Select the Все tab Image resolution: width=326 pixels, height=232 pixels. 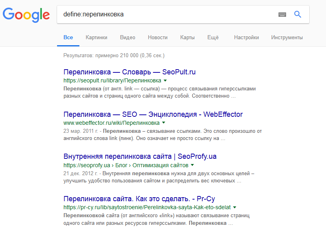pos(68,38)
